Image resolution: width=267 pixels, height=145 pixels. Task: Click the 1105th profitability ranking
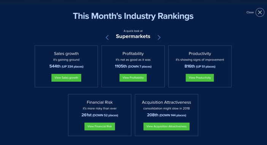(x=121, y=66)
